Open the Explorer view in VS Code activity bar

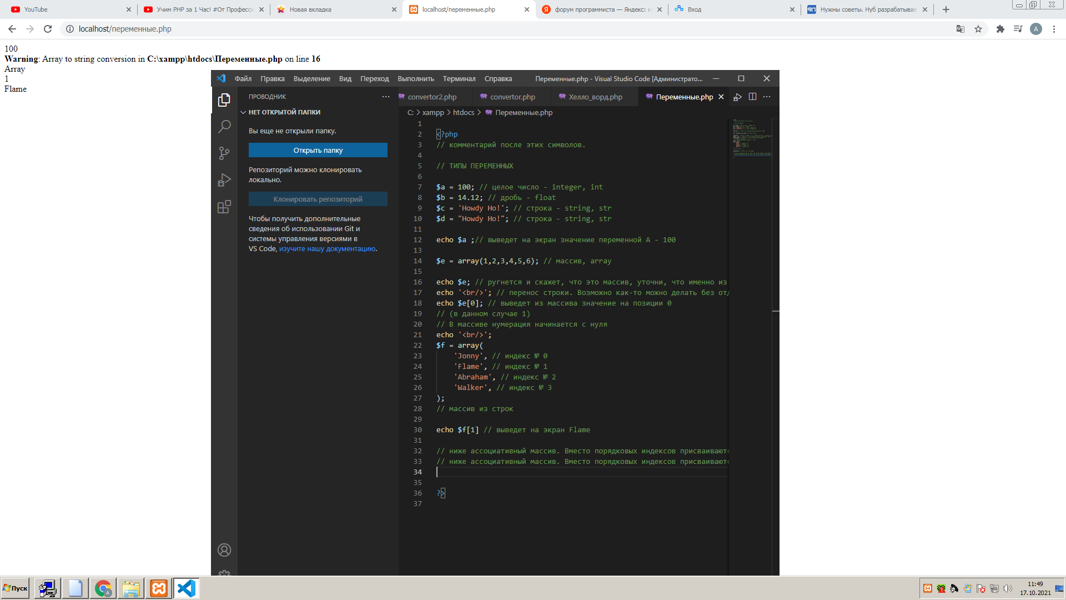coord(224,100)
